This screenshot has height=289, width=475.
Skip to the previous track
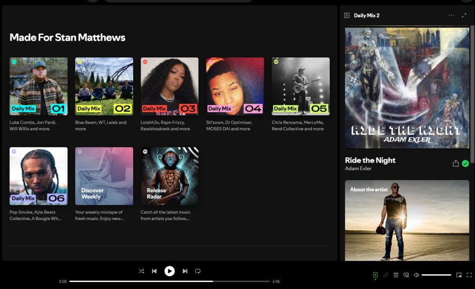(x=154, y=271)
